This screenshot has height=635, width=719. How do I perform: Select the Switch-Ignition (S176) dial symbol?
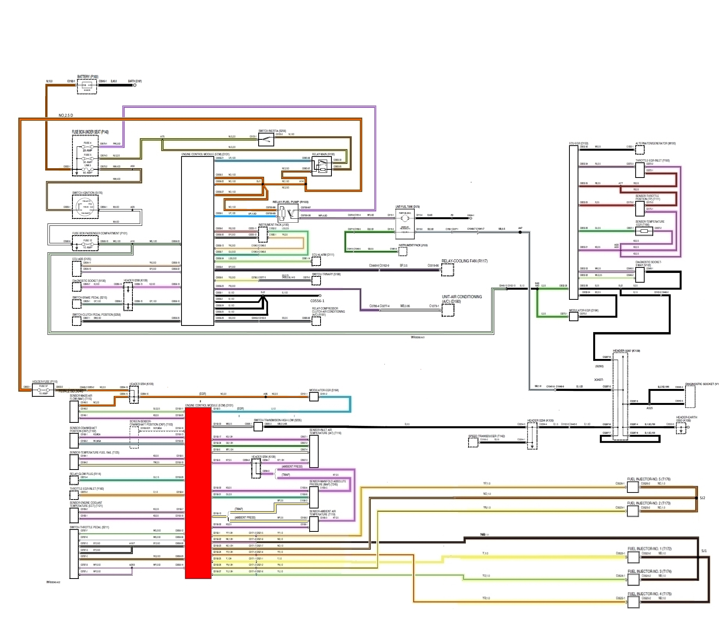click(x=85, y=207)
